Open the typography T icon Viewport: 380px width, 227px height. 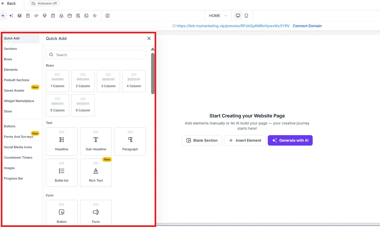coord(53,16)
